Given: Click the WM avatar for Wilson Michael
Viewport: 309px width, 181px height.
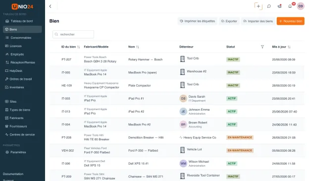Looking at the screenshot, I should tap(183, 164).
